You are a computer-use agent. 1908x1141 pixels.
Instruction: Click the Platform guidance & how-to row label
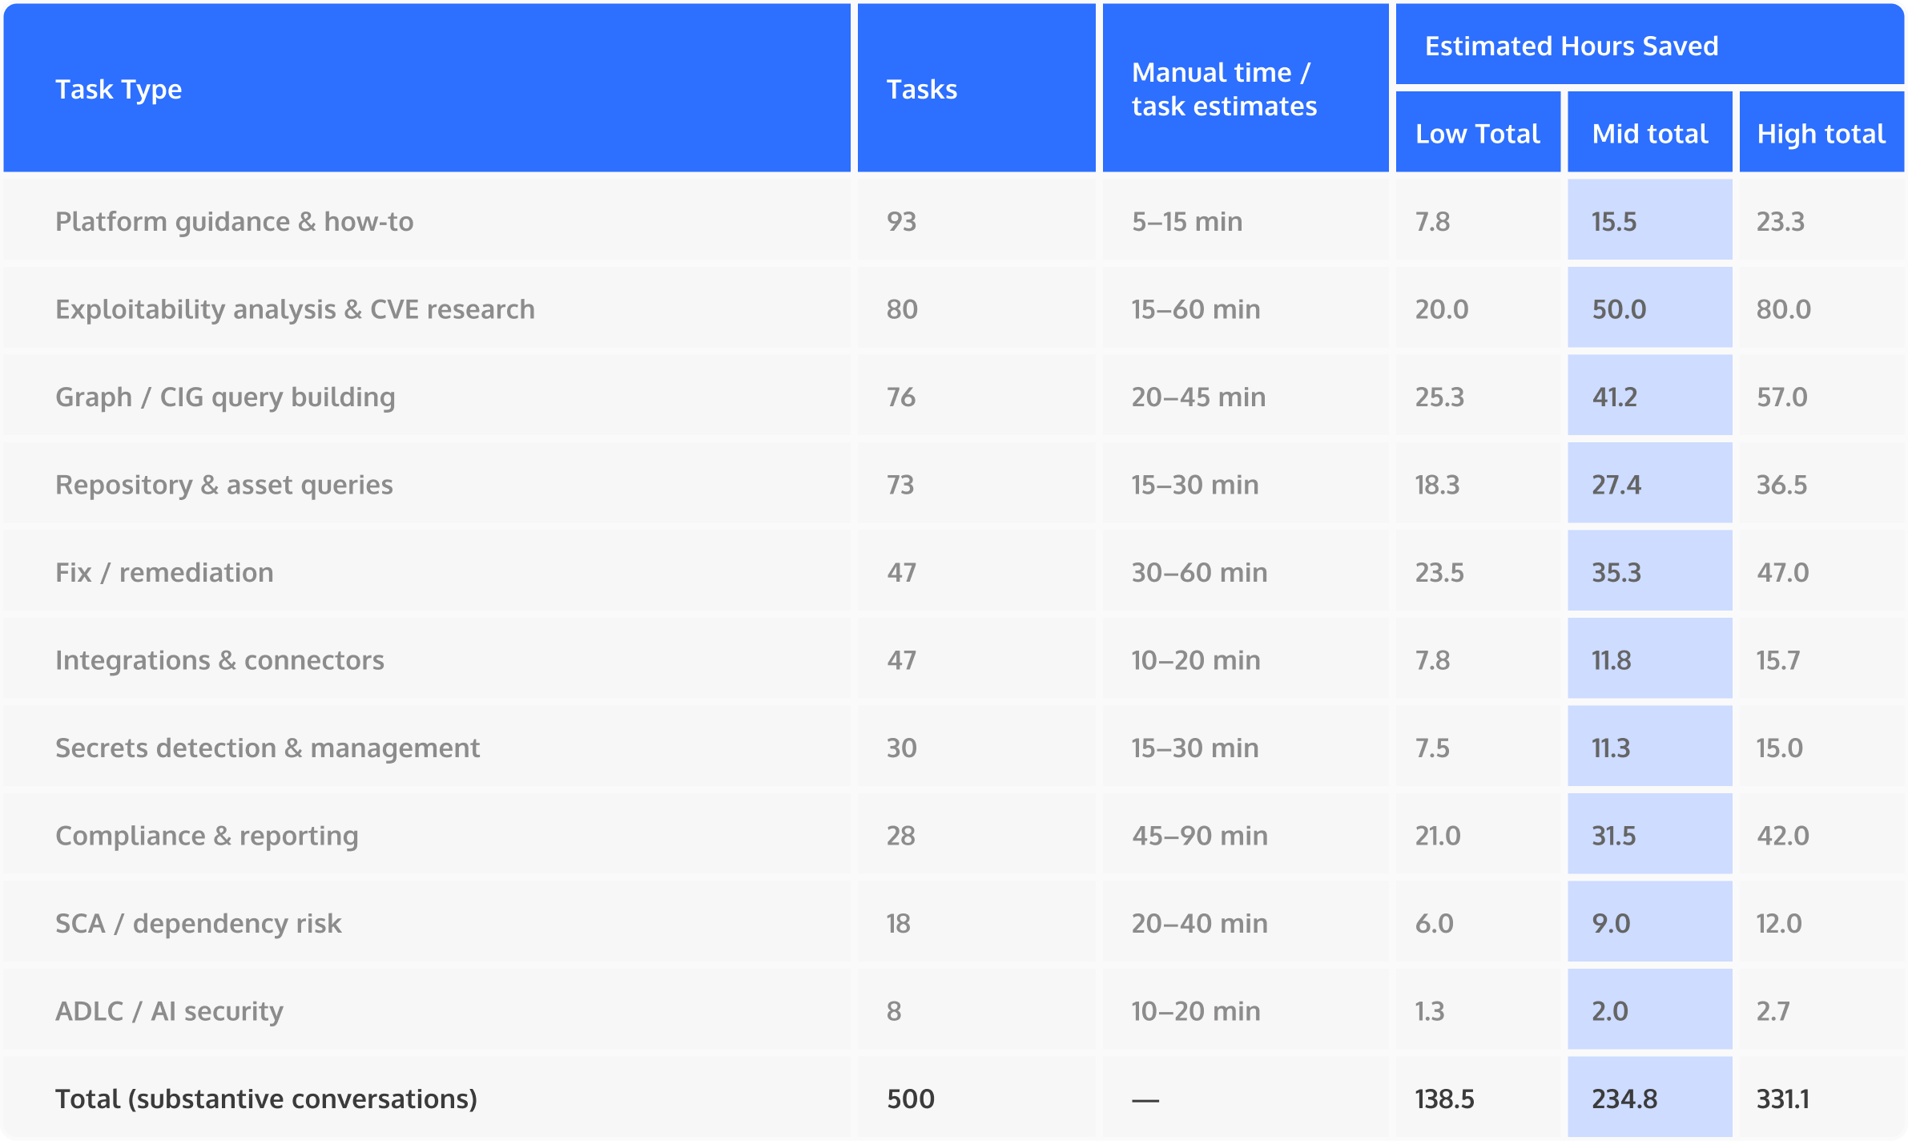click(x=234, y=221)
